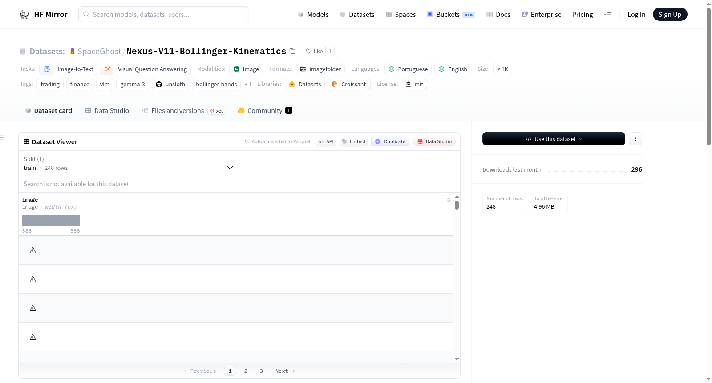Viewport: 712px width, 383px height.
Task: Focus the search models, datasets, users field
Action: [x=164, y=15]
